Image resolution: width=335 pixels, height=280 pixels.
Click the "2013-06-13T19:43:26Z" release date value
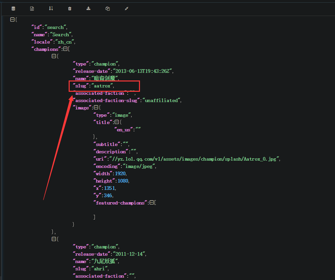[142, 71]
